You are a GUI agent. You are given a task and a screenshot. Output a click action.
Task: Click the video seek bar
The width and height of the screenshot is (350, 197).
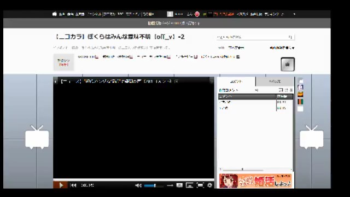point(133,179)
